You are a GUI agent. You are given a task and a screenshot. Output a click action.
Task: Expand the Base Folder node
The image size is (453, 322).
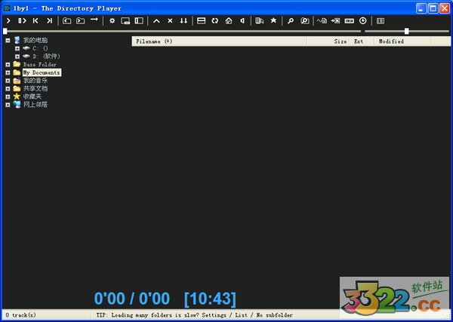pos(8,65)
